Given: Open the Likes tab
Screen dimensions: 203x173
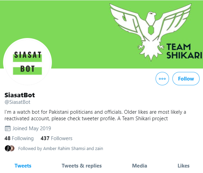Looking at the screenshot, I should point(183,166).
